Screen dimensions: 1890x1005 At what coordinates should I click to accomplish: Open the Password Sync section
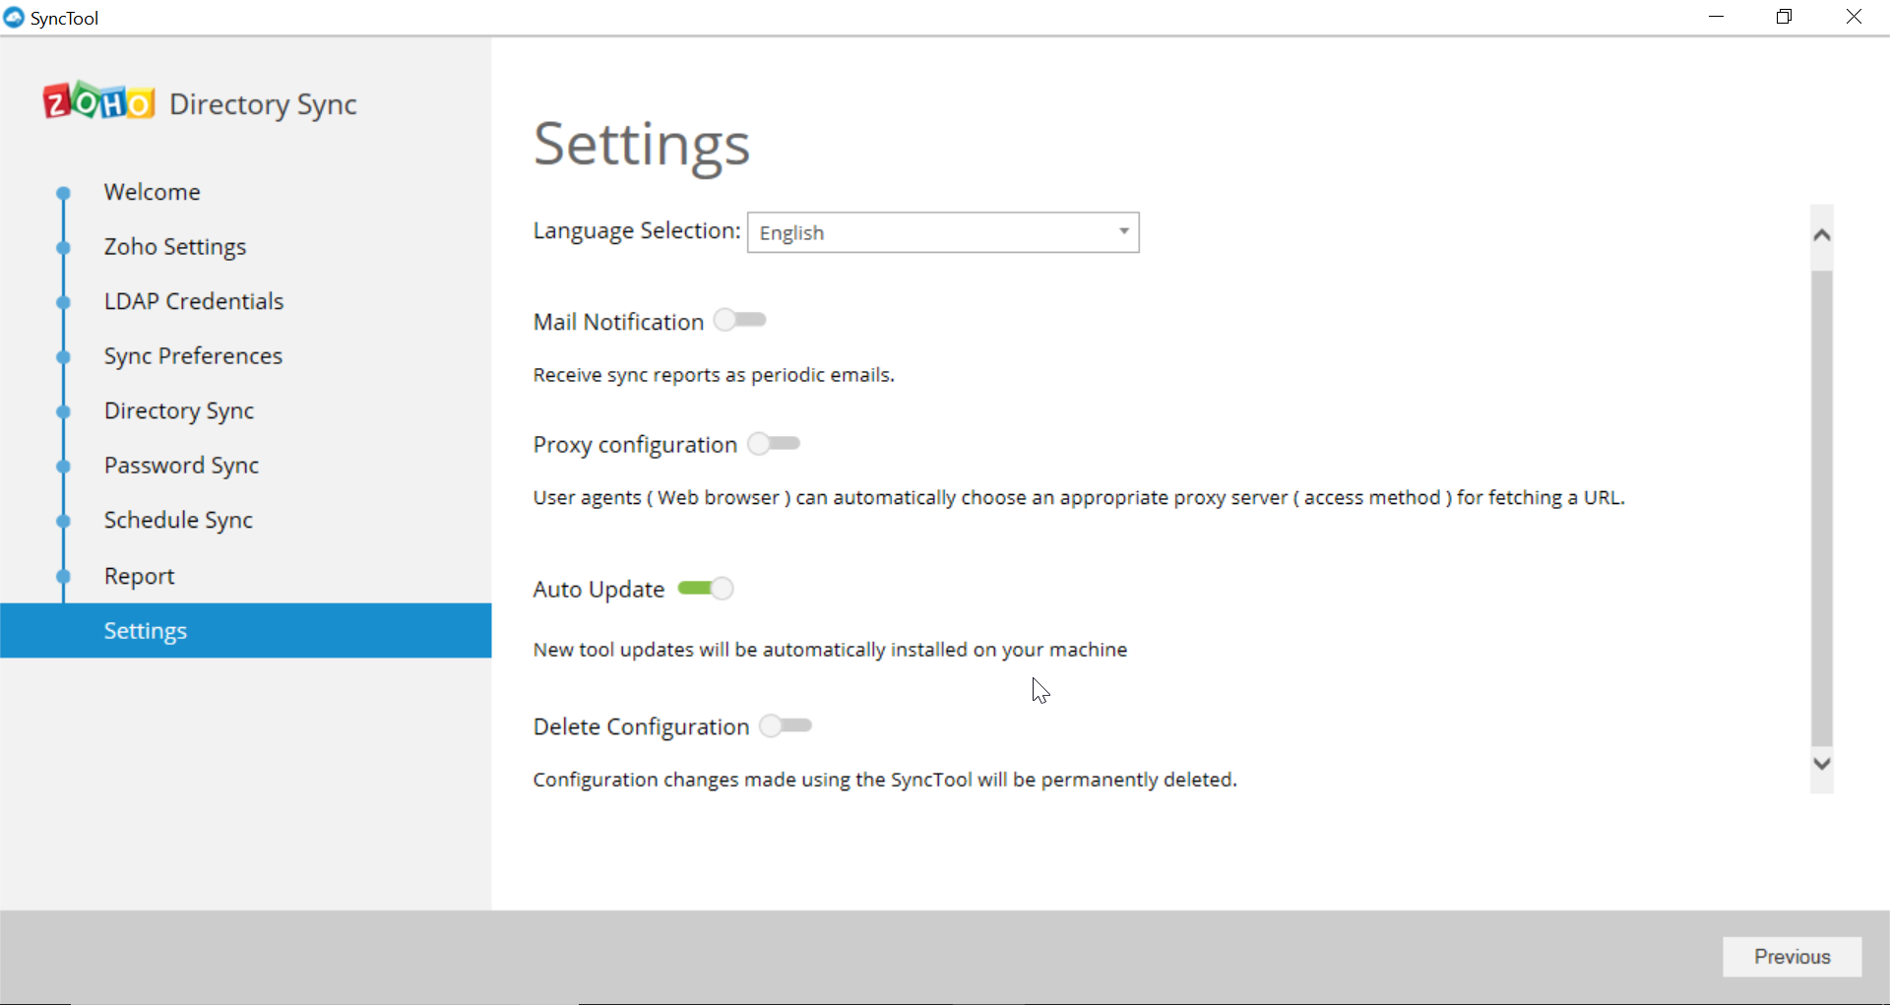pos(181,466)
